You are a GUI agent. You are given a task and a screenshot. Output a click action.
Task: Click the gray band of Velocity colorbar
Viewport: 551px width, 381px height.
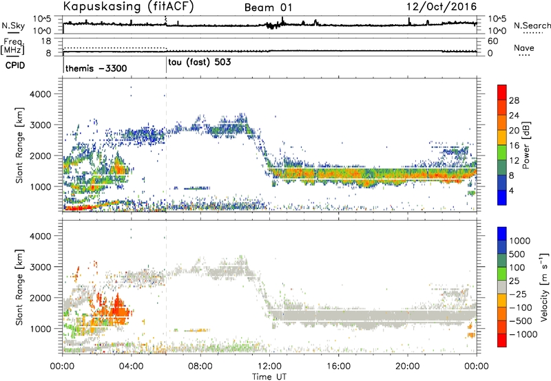tap(502, 287)
